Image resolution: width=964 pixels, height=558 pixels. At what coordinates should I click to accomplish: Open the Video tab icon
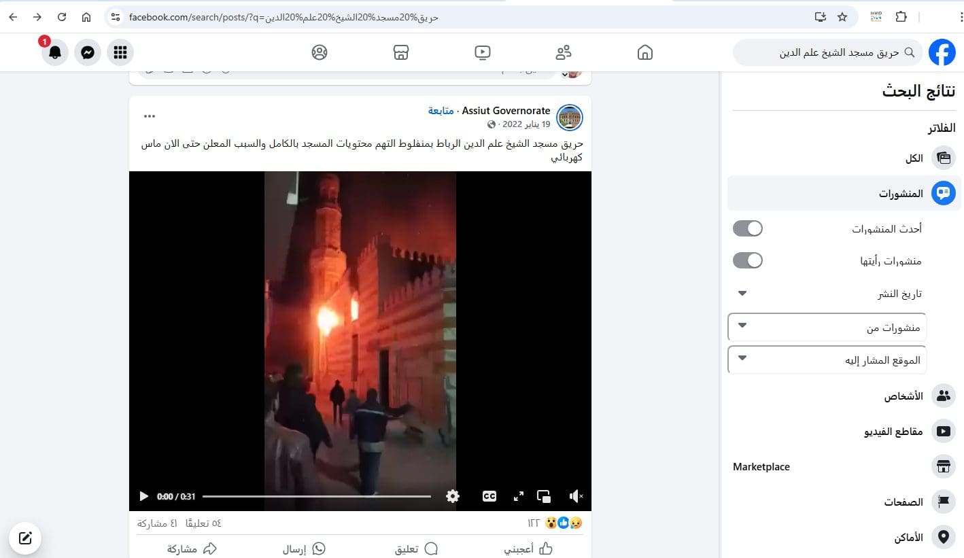click(483, 52)
